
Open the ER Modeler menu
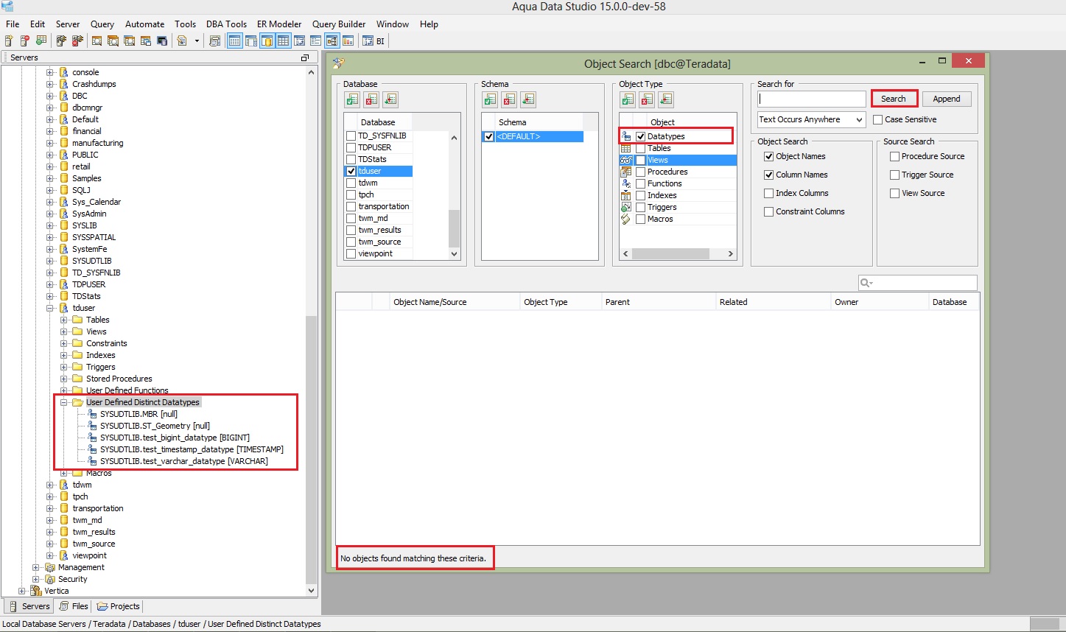click(279, 24)
